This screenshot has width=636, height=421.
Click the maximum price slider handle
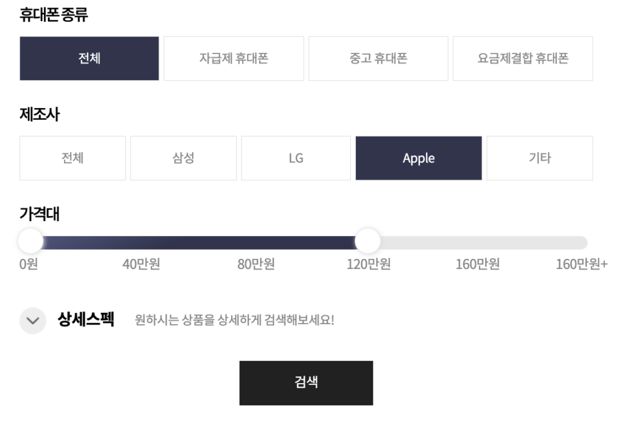pos(368,241)
